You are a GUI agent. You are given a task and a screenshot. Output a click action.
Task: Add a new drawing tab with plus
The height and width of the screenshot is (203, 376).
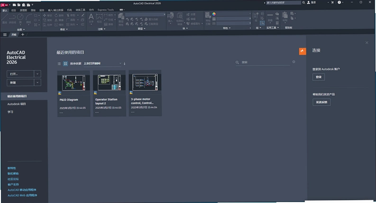(x=23, y=34)
